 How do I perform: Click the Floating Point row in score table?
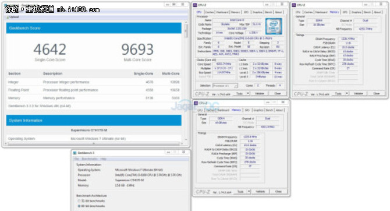coord(94,90)
